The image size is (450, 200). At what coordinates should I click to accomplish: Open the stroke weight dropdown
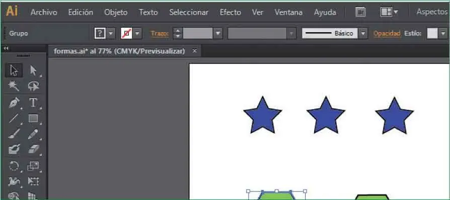tap(218, 33)
